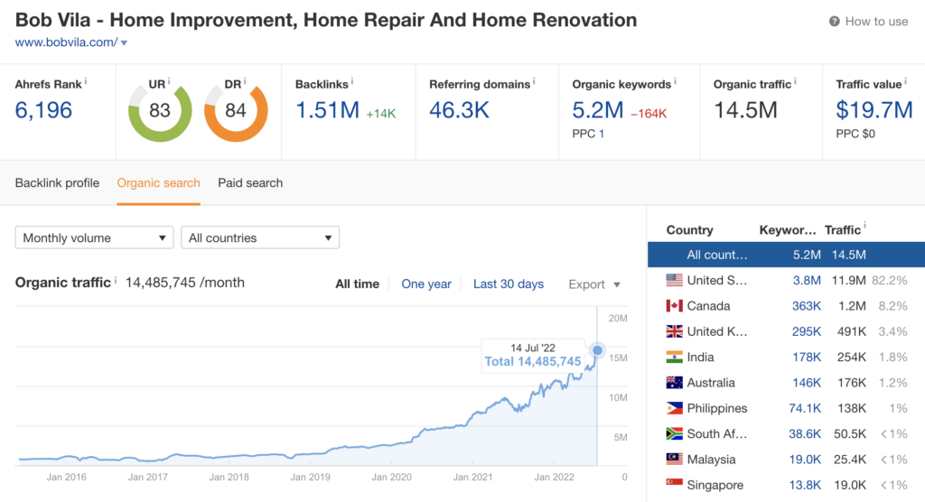Open United Kingdom 295K keywords link
The image size is (925, 502).
pos(807,331)
